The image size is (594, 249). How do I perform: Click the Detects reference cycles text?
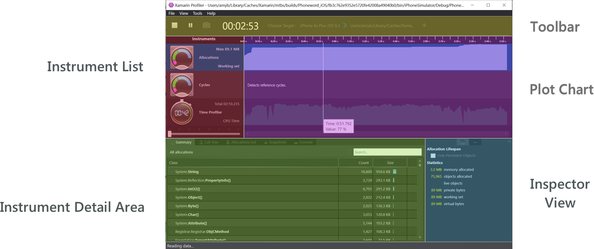(x=267, y=85)
